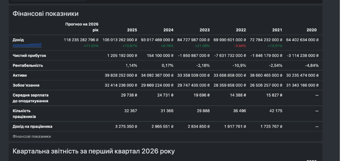This screenshot has height=161, width=341.
Task: Select the Рентабельність row label
Action: coord(28,65)
